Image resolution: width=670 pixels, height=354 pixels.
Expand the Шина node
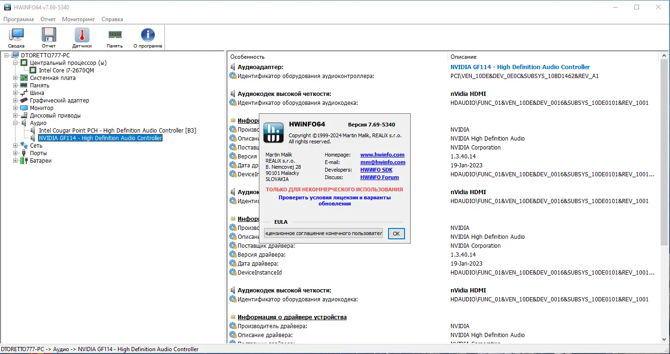pos(16,93)
